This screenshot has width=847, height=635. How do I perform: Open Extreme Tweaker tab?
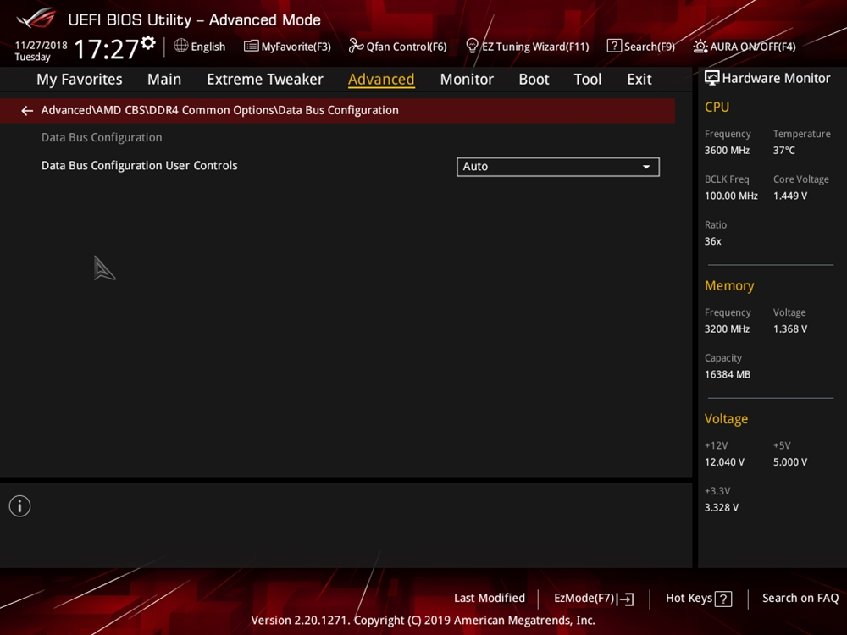(264, 80)
